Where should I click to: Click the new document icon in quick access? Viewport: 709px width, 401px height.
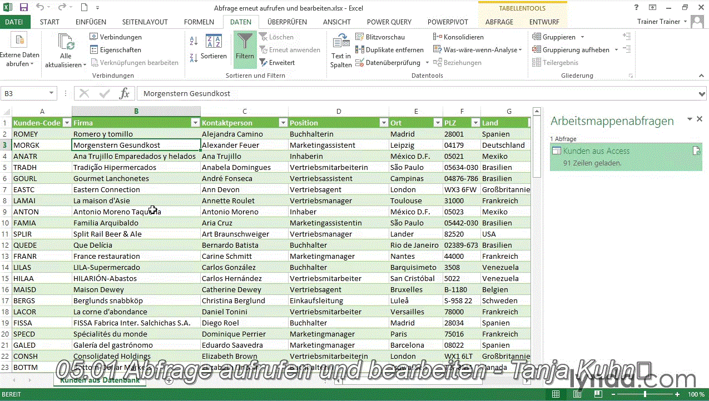point(84,7)
